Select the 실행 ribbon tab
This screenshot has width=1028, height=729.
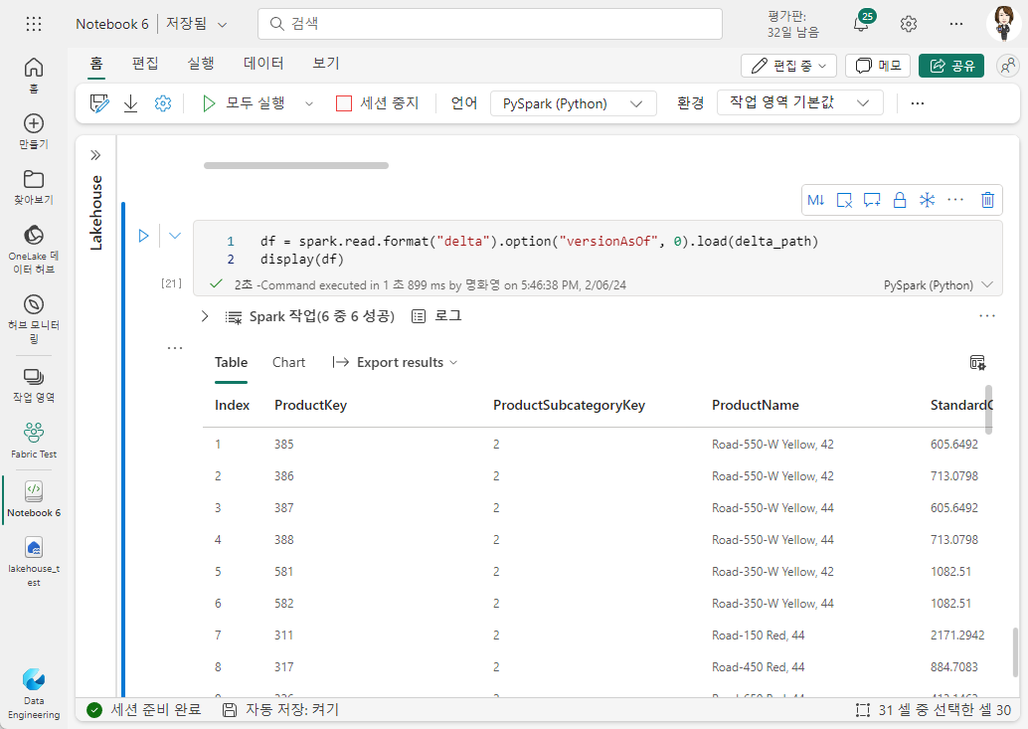coord(201,64)
